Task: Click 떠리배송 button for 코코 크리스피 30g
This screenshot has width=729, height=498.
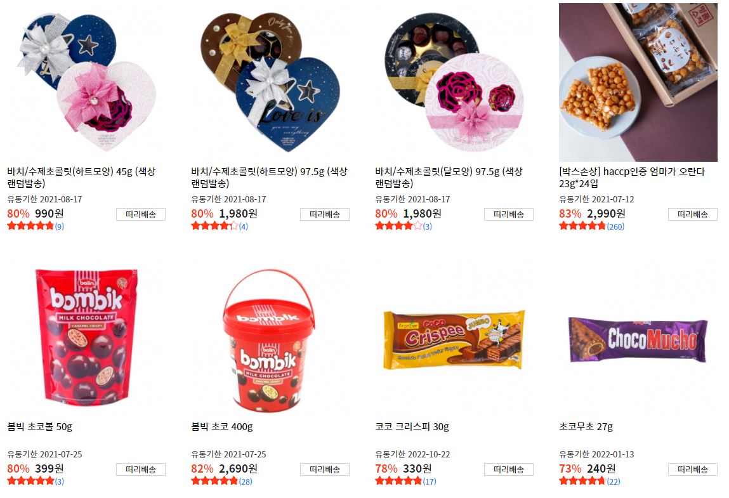Action: click(509, 469)
